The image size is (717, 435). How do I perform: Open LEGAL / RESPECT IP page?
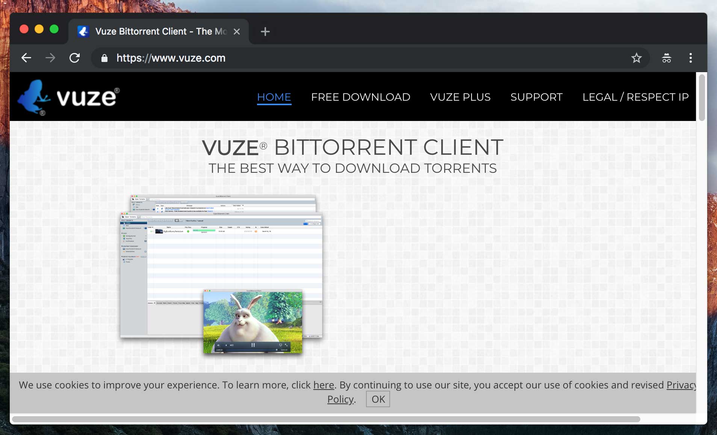[635, 97]
